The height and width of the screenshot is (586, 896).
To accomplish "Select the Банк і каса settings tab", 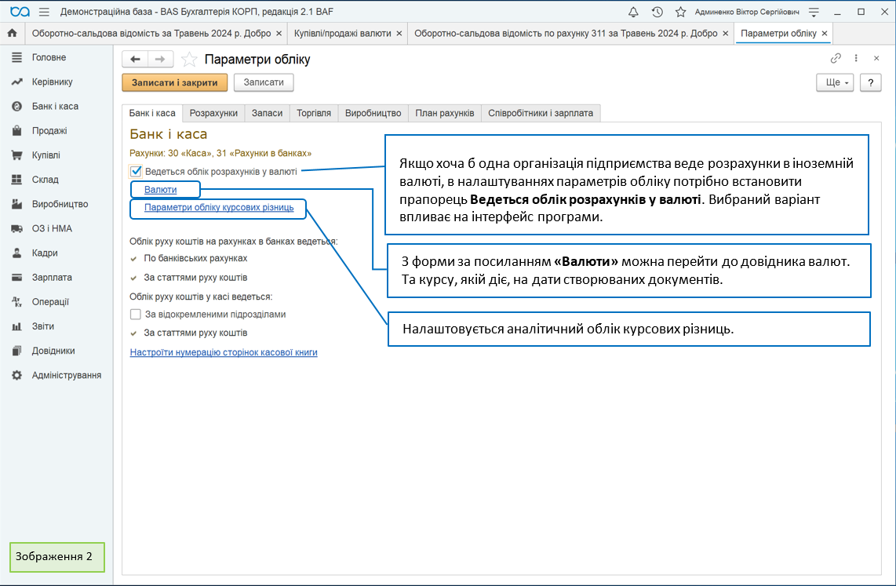I will tap(152, 113).
